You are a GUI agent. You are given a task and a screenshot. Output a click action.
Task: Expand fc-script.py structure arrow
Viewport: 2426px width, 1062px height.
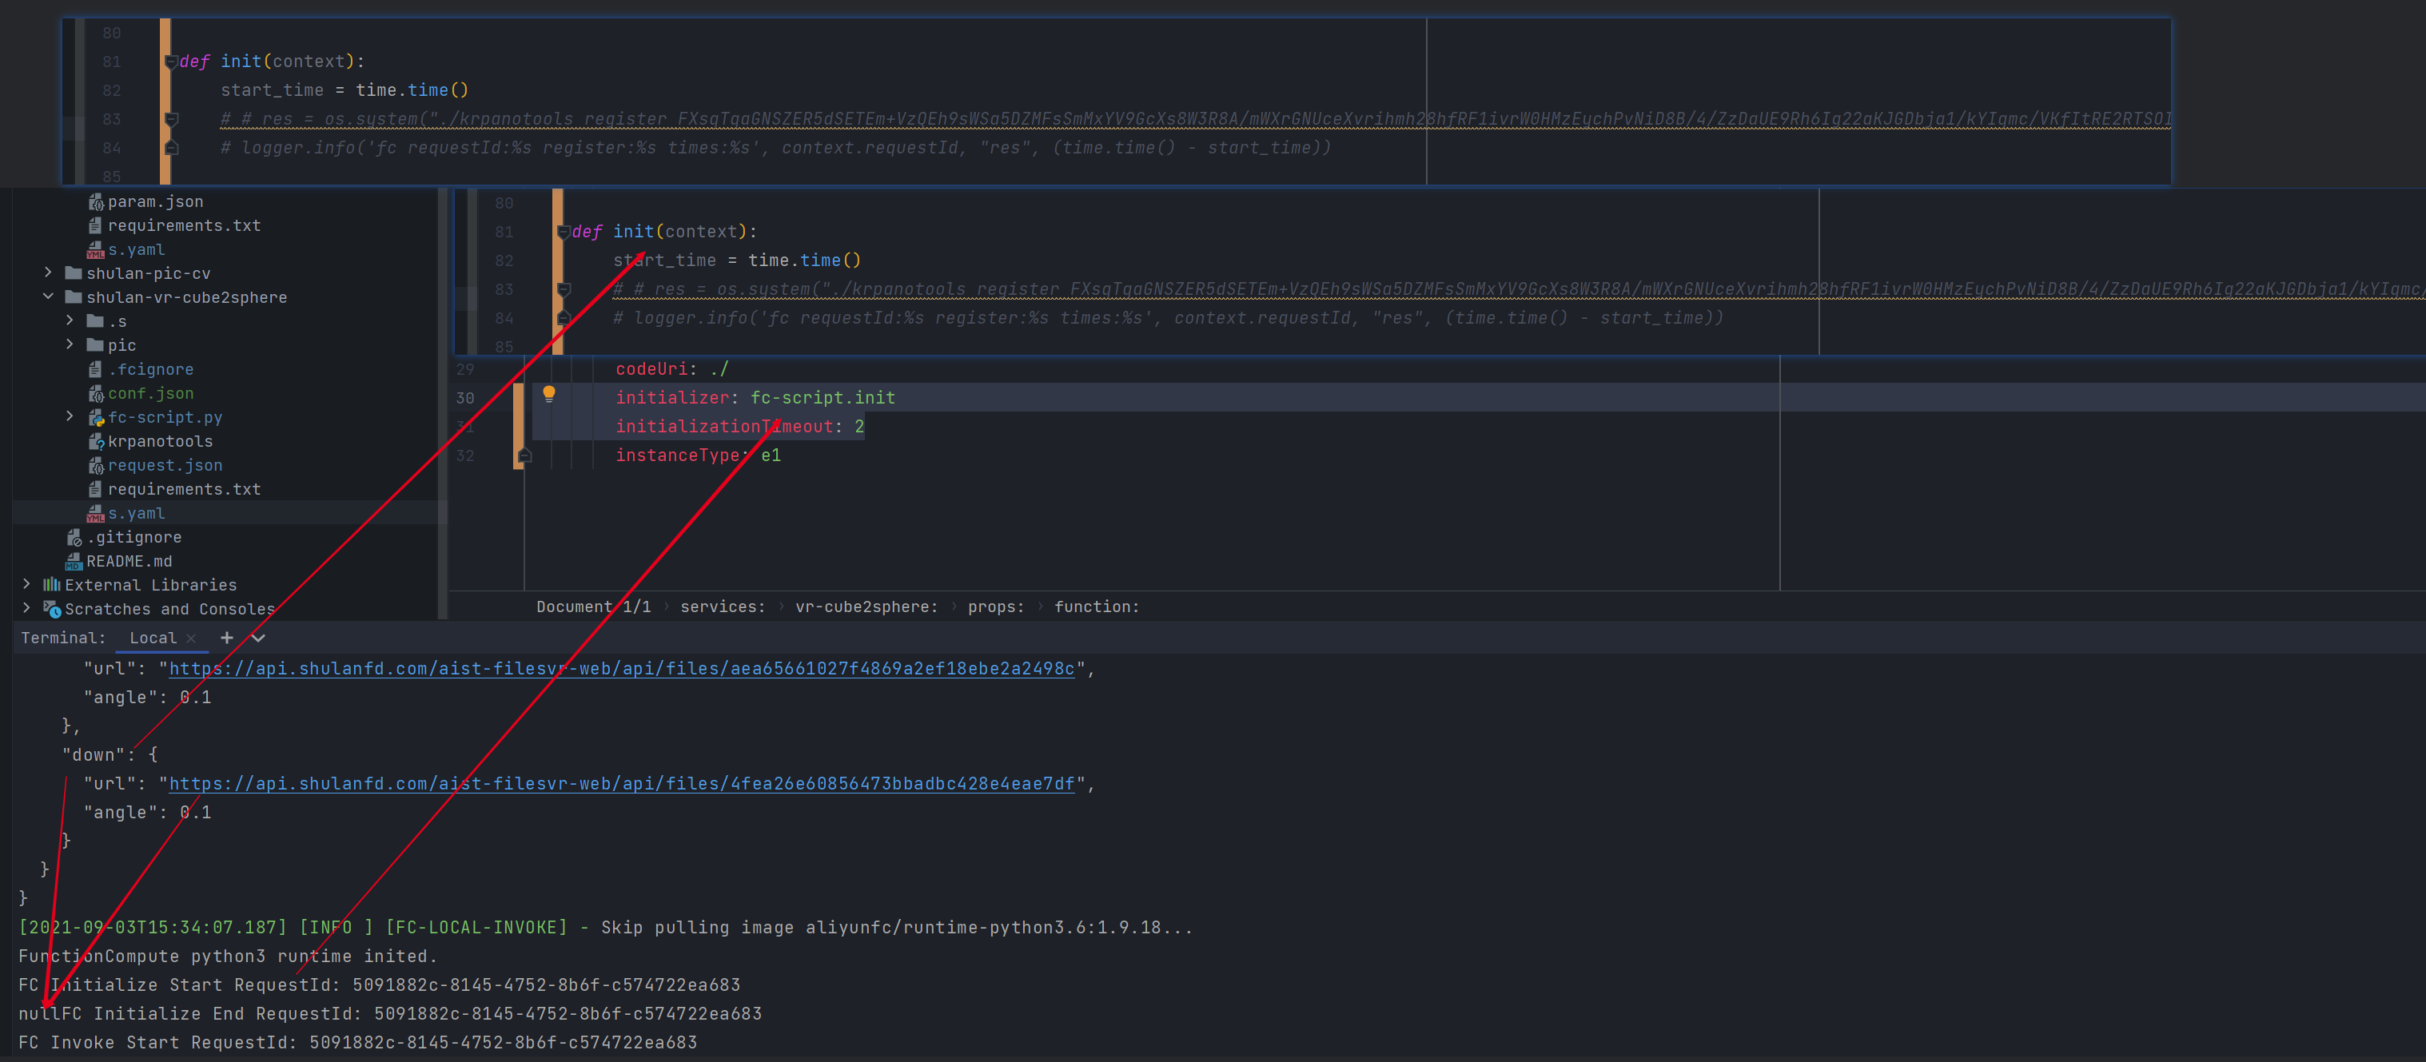[70, 416]
